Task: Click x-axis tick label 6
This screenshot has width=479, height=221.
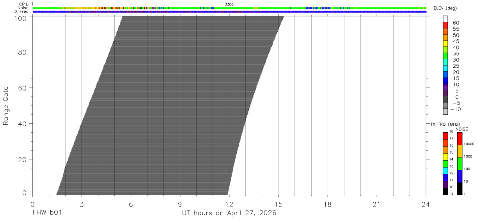Action: (131, 205)
